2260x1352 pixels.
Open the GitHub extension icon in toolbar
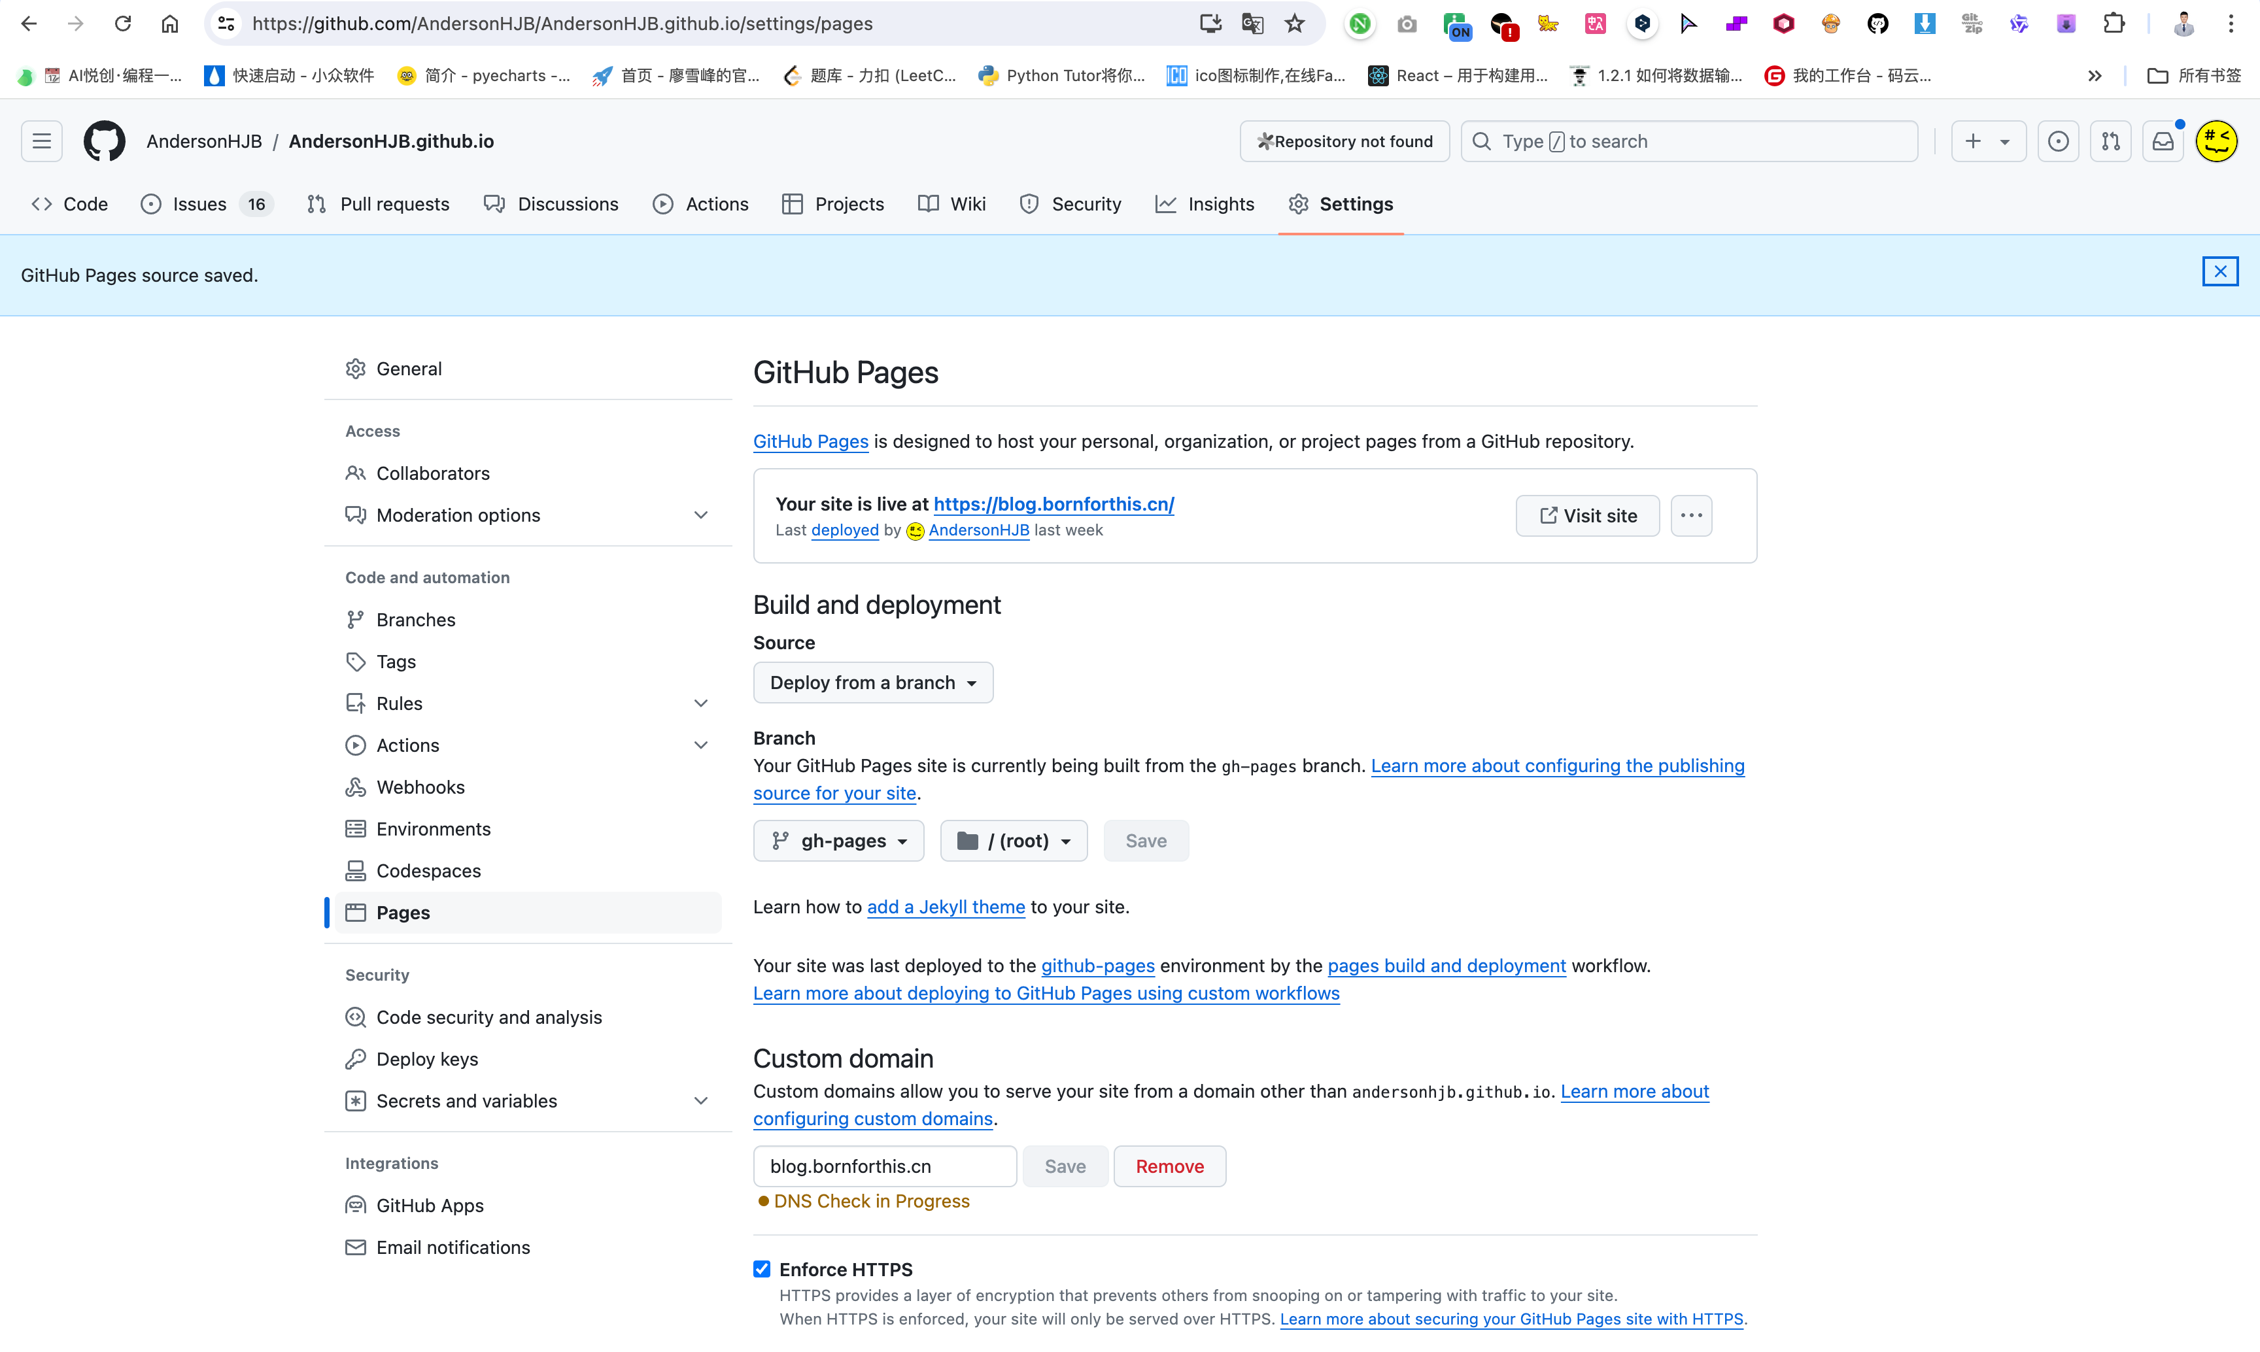1877,24
